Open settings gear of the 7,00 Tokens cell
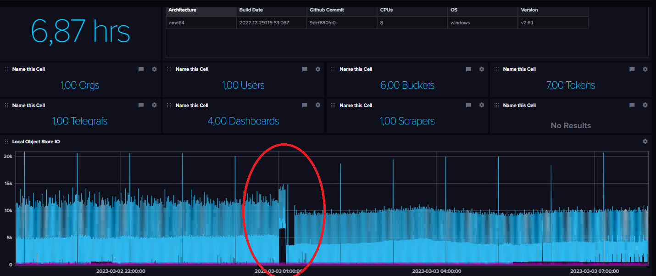Viewport: 656px width, 276px height. point(645,69)
